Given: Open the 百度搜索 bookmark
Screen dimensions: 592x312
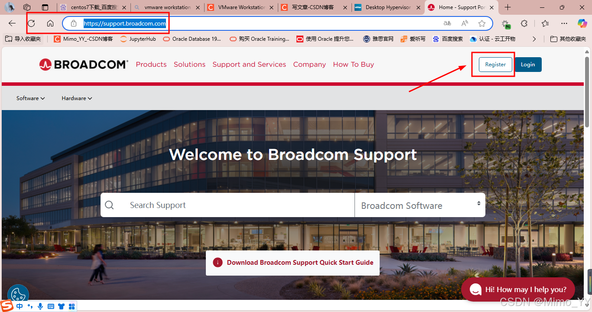Looking at the screenshot, I should pos(448,39).
